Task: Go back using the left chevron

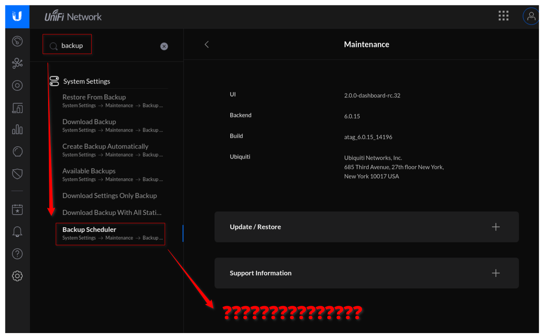Action: coord(207,44)
